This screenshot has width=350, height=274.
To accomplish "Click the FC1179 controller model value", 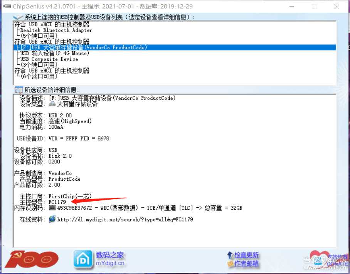I will pyautogui.click(x=57, y=202).
